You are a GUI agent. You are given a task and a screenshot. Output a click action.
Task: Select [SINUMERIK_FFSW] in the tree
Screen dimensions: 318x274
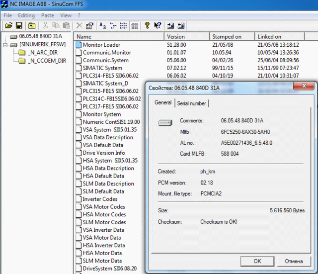(42, 44)
